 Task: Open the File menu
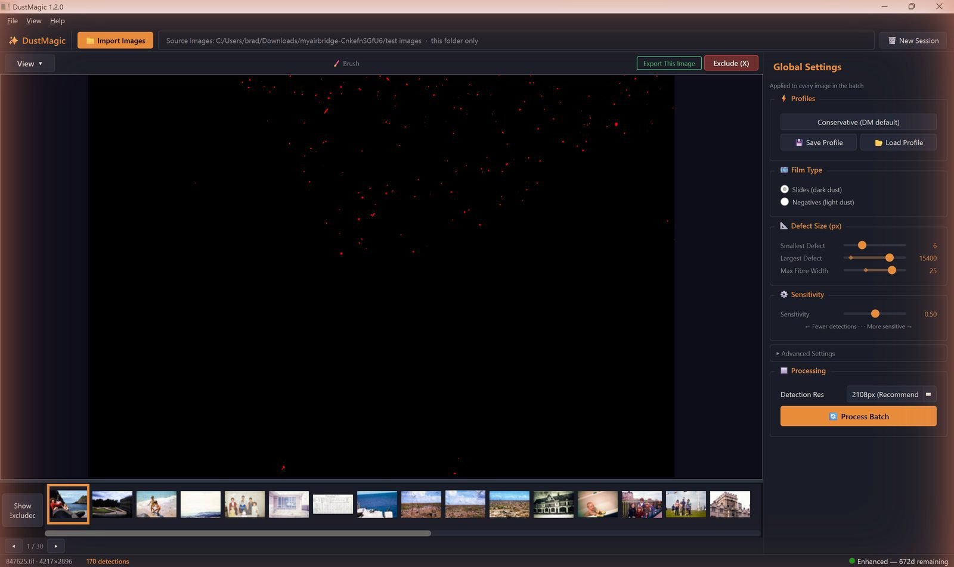pyautogui.click(x=13, y=21)
